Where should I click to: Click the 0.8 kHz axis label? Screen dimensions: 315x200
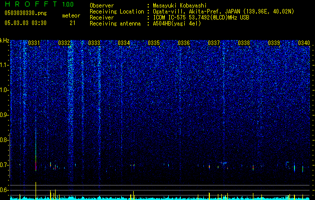[4, 140]
